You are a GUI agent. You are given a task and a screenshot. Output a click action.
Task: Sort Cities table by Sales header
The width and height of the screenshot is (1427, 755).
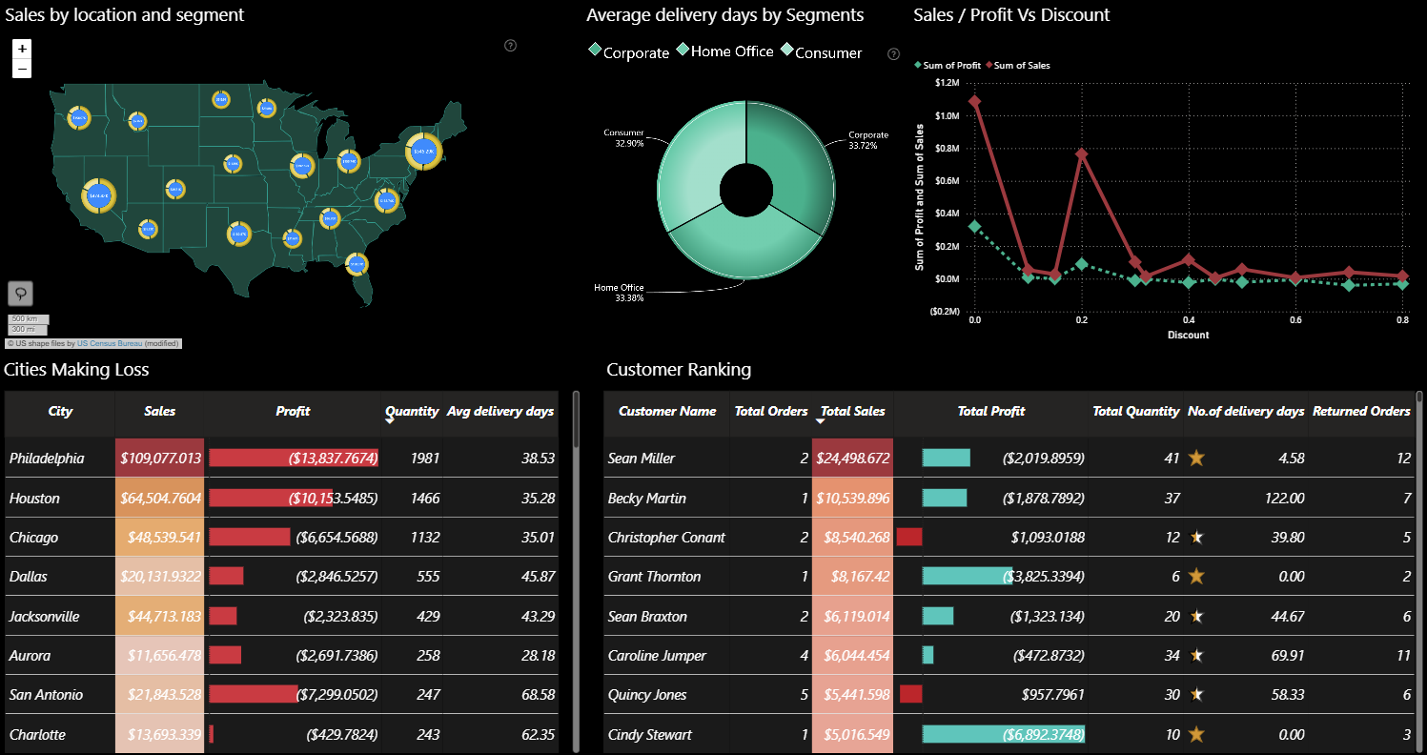tap(160, 412)
